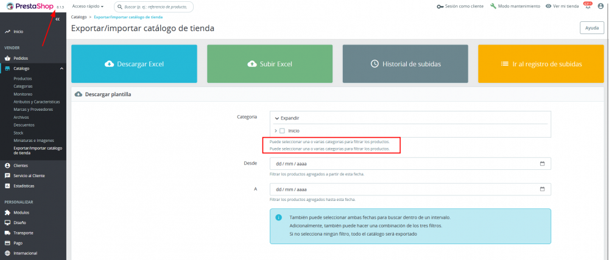This screenshot has width=609, height=260.
Task: Click the A date input field
Action: pos(410,189)
